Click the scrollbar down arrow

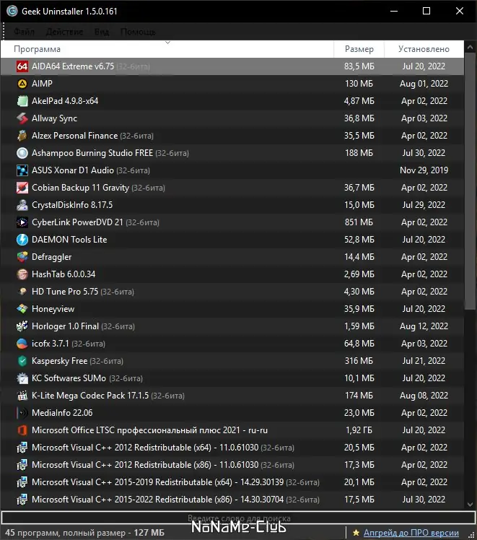[470, 505]
